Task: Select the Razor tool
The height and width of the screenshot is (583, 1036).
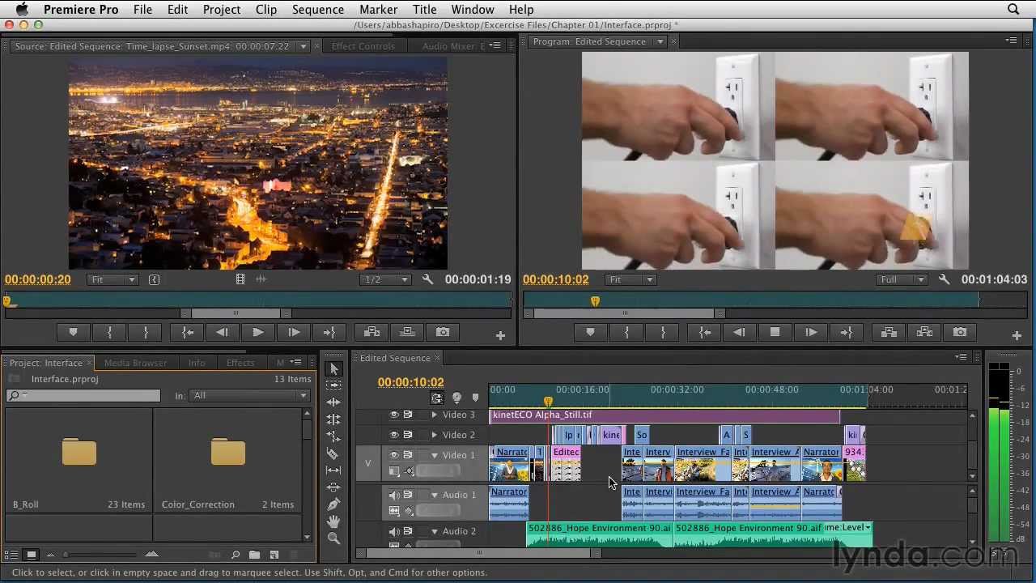Action: pyautogui.click(x=333, y=453)
